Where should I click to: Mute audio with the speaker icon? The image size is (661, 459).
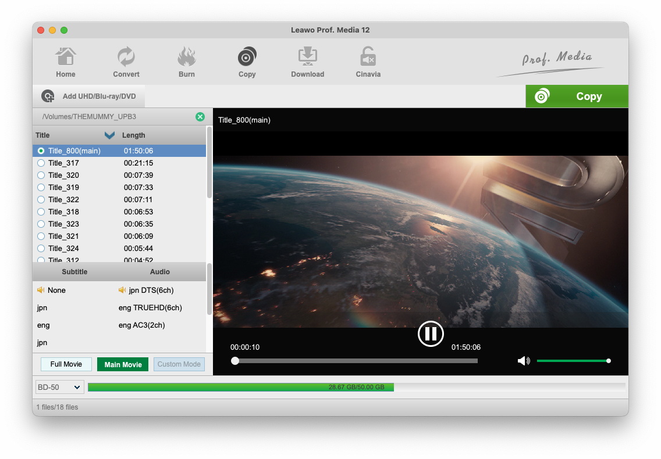coord(524,361)
